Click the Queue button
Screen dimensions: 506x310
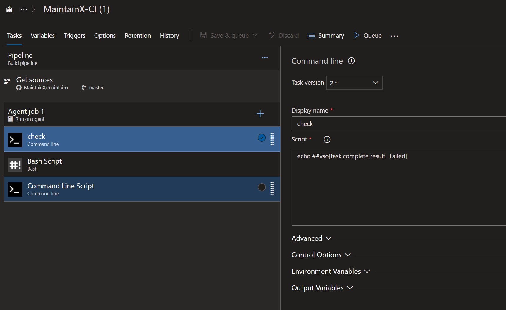point(367,35)
